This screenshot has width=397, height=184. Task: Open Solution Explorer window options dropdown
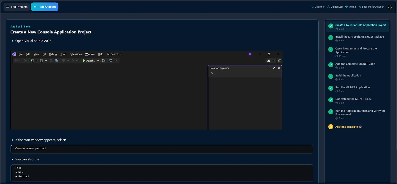269,68
